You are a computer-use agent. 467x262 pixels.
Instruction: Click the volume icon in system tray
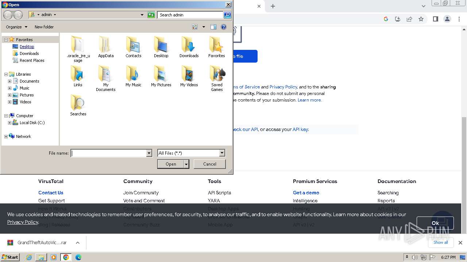415,257
